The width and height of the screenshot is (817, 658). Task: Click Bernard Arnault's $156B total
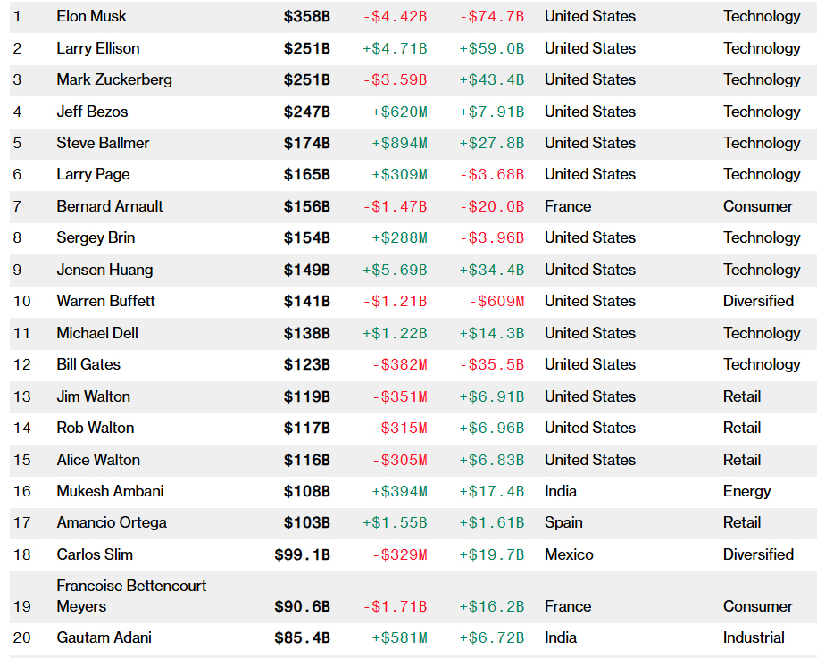[x=307, y=207]
